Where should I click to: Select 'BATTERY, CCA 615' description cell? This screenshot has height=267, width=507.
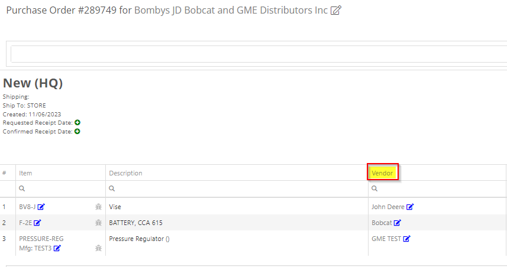click(x=136, y=223)
